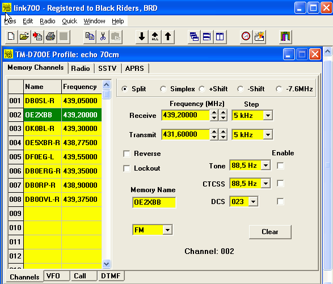Switch to the DTMF bottom tab
Viewport: 333px width, 284px height.
[x=111, y=275]
